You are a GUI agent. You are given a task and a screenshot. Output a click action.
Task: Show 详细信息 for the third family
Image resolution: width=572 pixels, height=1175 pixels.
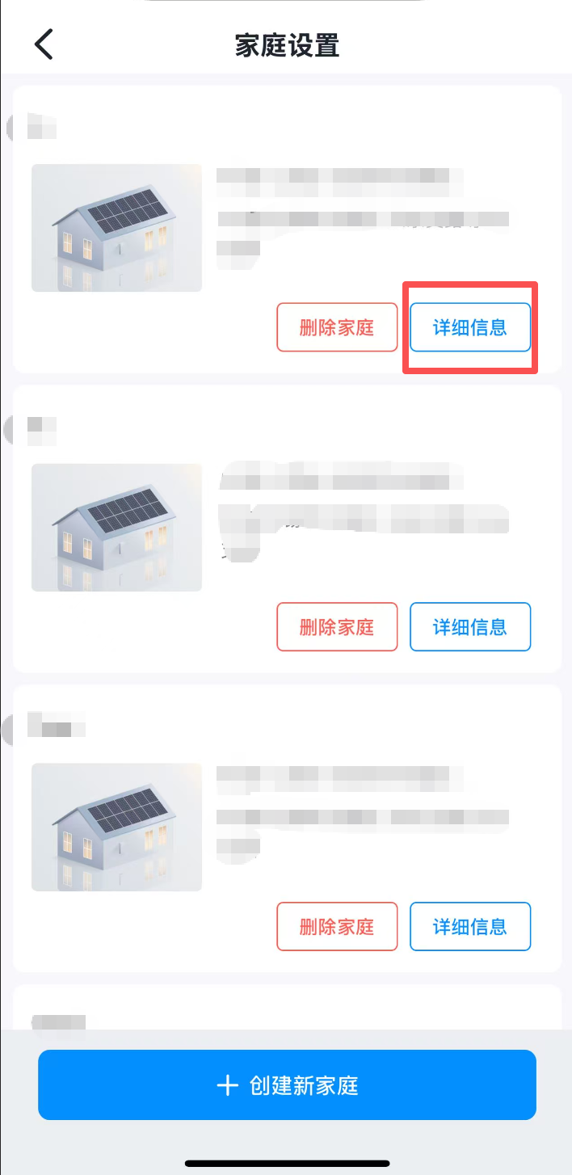point(470,926)
